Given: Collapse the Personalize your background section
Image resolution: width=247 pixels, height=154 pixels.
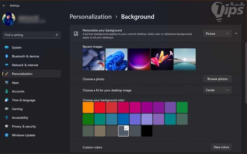Looking at the screenshot, I should (236, 33).
